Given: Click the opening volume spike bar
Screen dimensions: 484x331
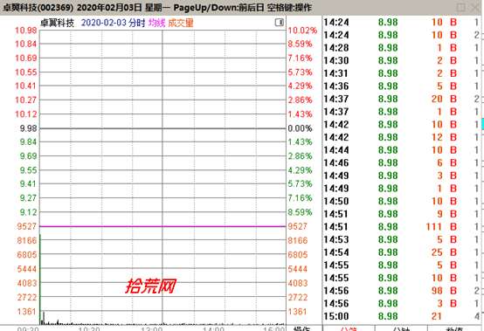Looking at the screenshot, I should click(x=40, y=279).
